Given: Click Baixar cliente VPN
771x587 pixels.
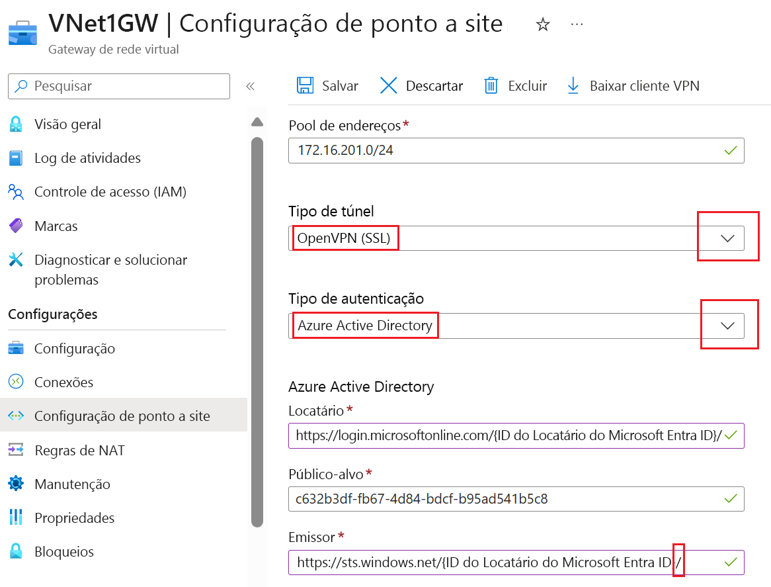Looking at the screenshot, I should [x=633, y=85].
